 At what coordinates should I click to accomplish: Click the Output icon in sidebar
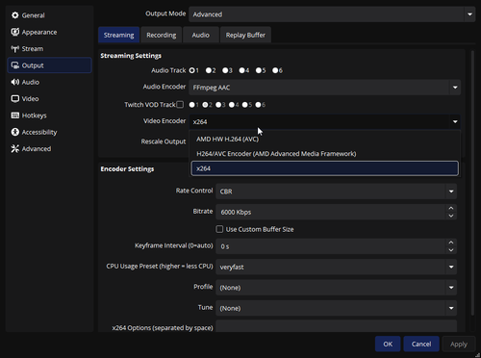[x=15, y=65]
